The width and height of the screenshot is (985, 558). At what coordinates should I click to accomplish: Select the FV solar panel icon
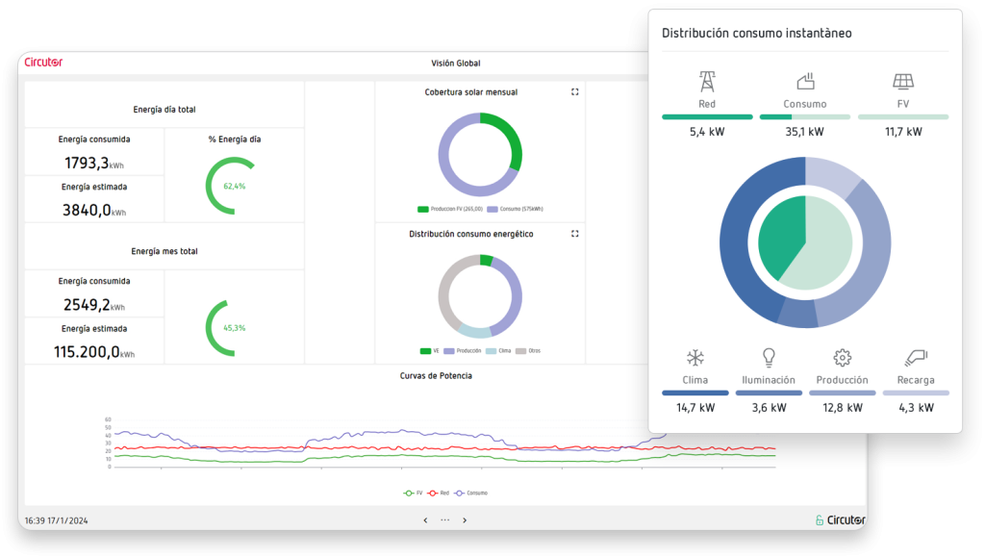click(x=902, y=79)
